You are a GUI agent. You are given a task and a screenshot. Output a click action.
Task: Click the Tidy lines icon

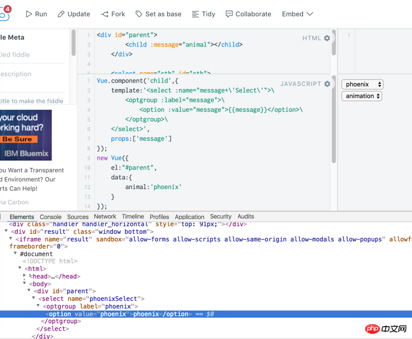pyautogui.click(x=195, y=14)
